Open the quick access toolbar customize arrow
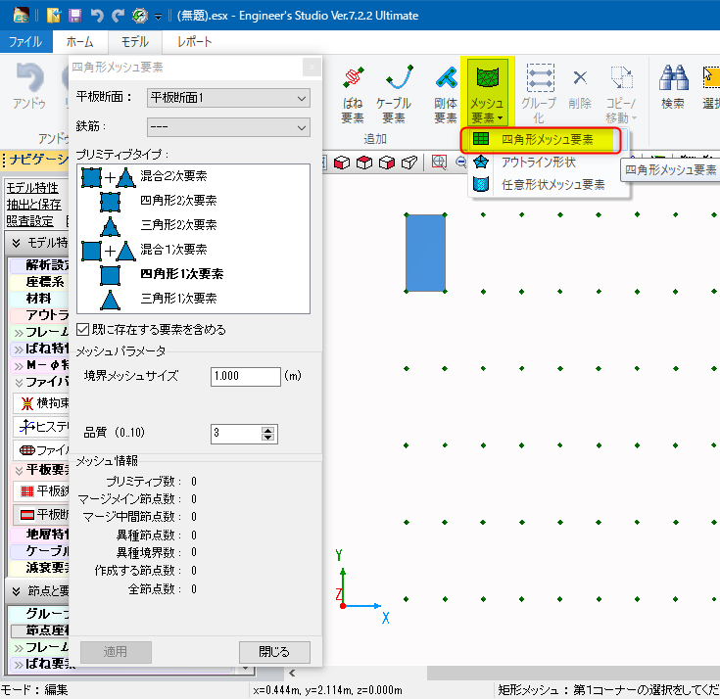The height and width of the screenshot is (699, 720). click(x=158, y=17)
